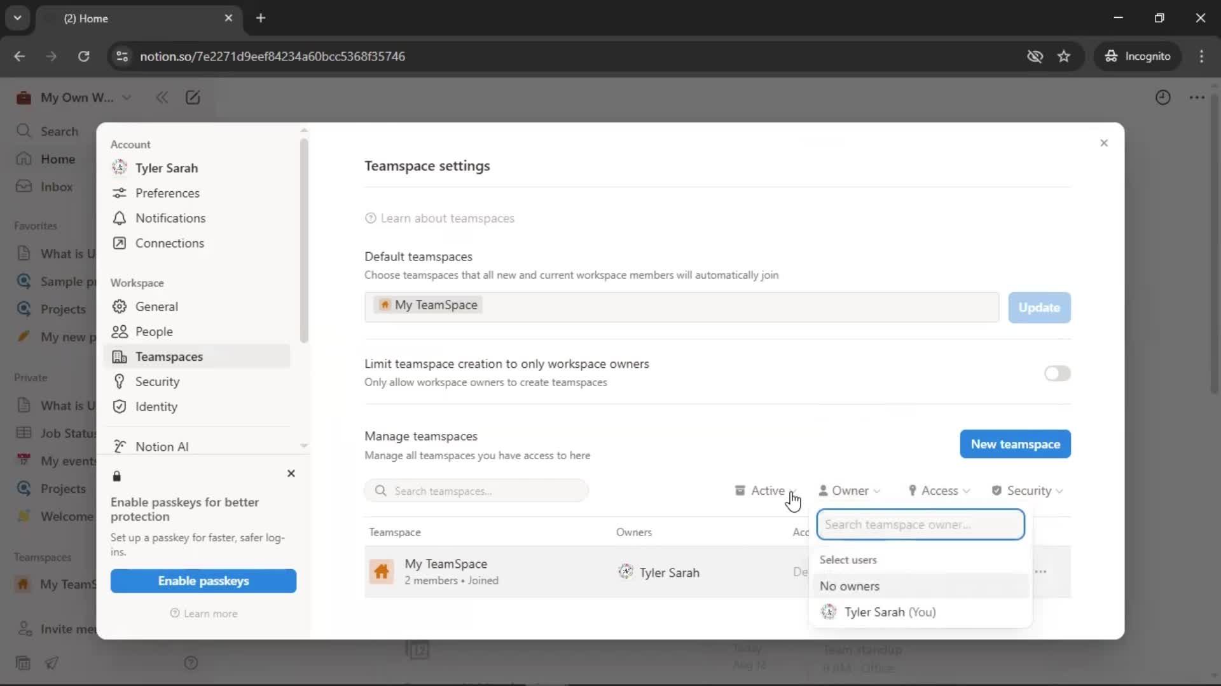This screenshot has height=686, width=1221.
Task: Open the tab search dropdown arrow
Action: click(x=18, y=18)
